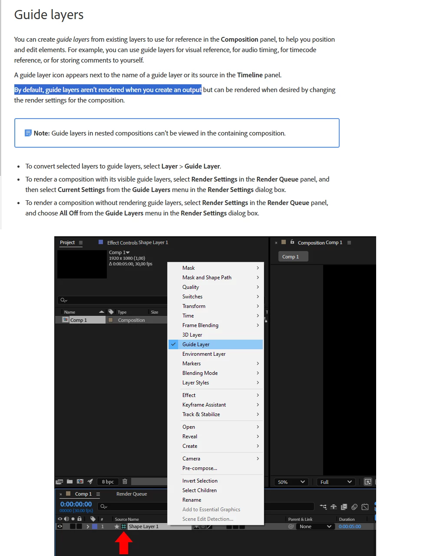Click the guide layer grid icon beside Shape Layer 1

124,526
